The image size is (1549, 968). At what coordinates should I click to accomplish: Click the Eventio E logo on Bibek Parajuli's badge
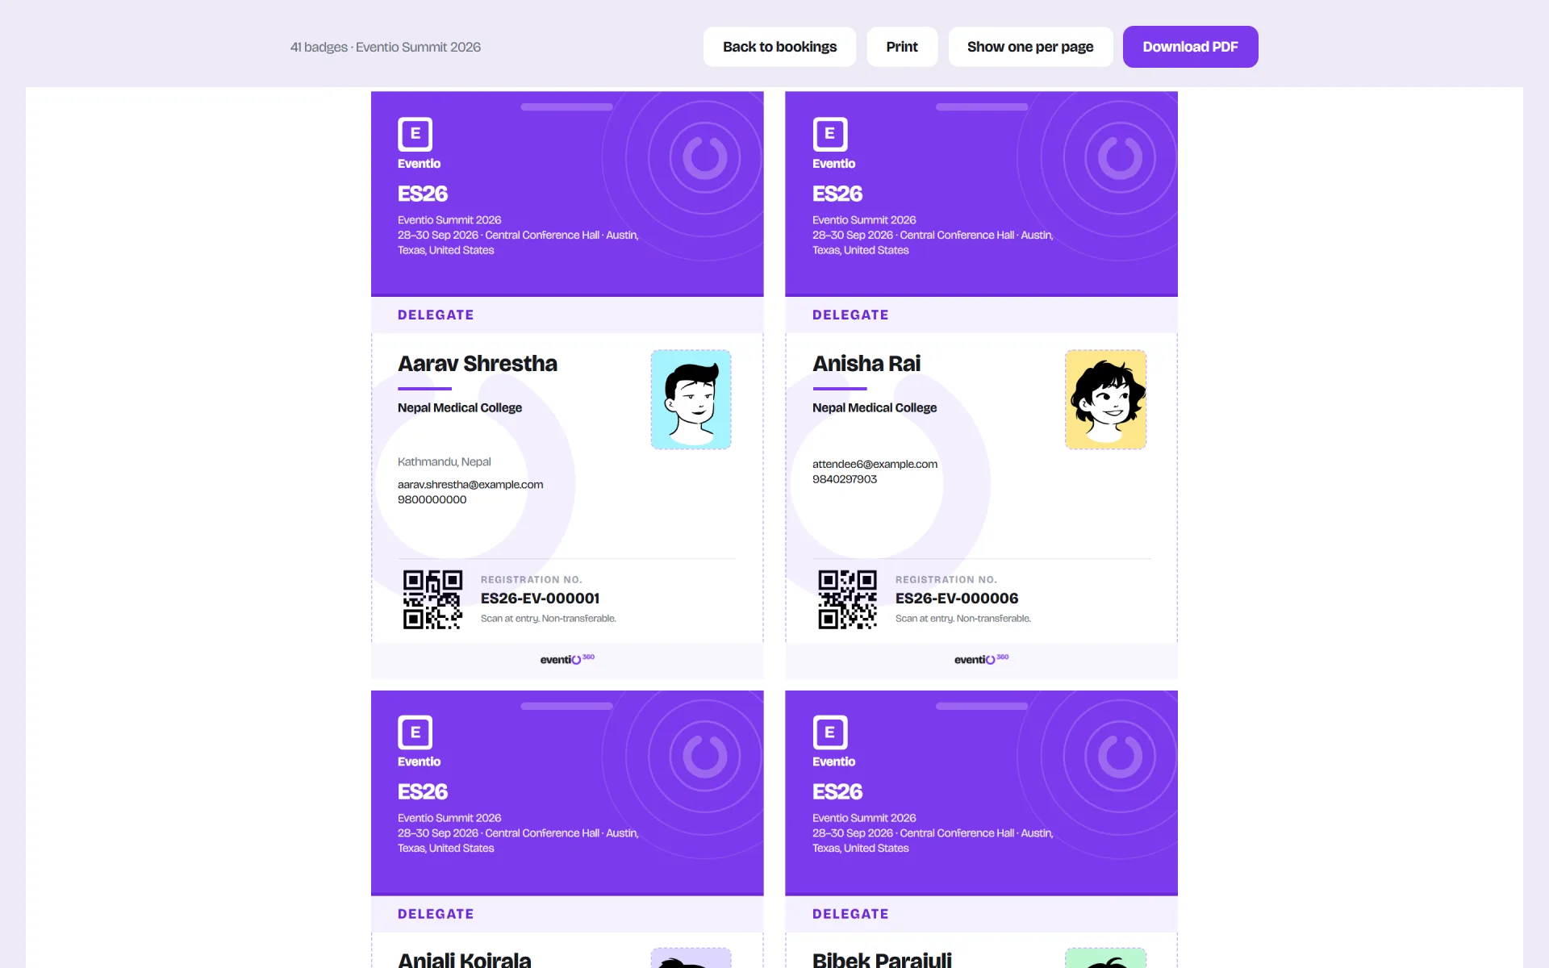(830, 732)
